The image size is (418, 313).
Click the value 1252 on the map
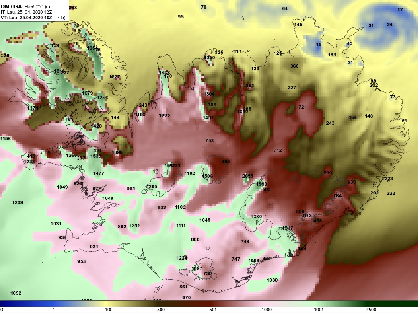[134, 226]
